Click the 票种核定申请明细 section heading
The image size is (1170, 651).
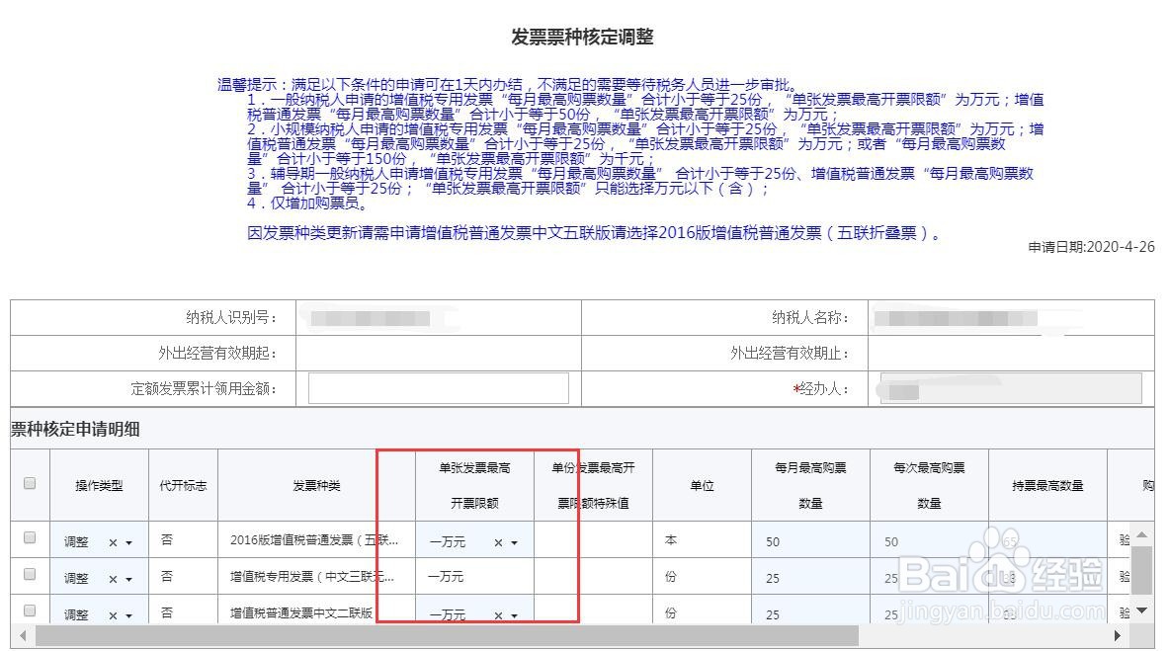coord(75,429)
